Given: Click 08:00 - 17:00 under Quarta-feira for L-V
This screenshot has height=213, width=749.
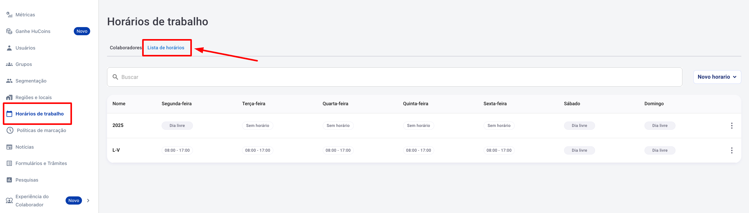Looking at the screenshot, I should point(338,150).
